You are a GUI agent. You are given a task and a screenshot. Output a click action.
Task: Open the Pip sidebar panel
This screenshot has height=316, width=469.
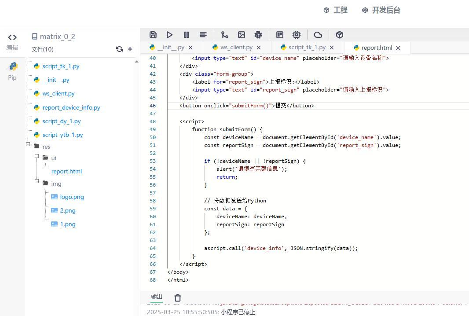[12, 71]
